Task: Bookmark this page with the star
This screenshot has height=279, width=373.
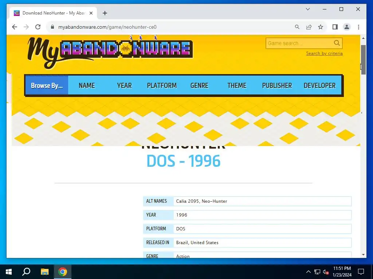Action: click(321, 27)
